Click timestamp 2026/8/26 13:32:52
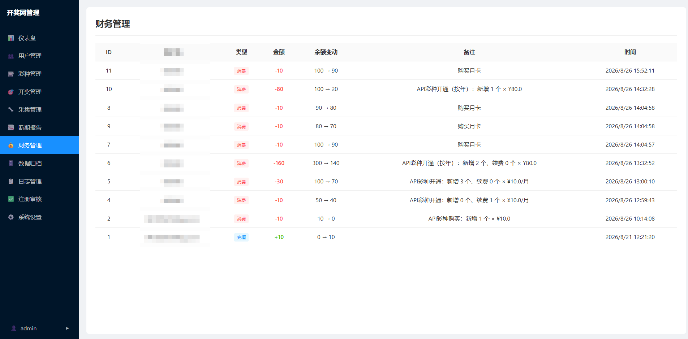This screenshot has width=688, height=339. (630, 163)
